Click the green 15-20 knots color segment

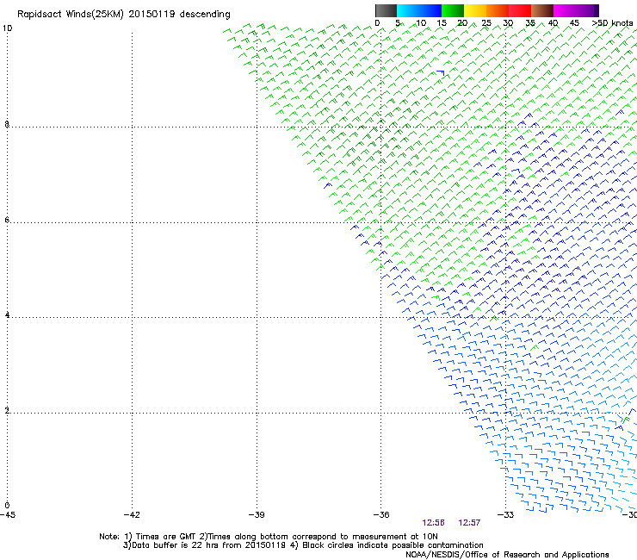tap(453, 10)
